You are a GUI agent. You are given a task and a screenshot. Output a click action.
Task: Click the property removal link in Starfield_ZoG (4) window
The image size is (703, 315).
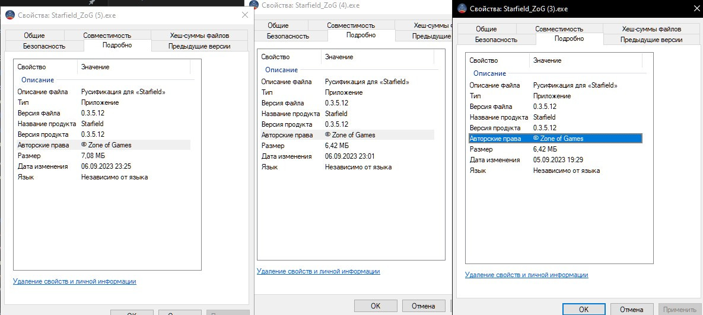click(x=318, y=271)
